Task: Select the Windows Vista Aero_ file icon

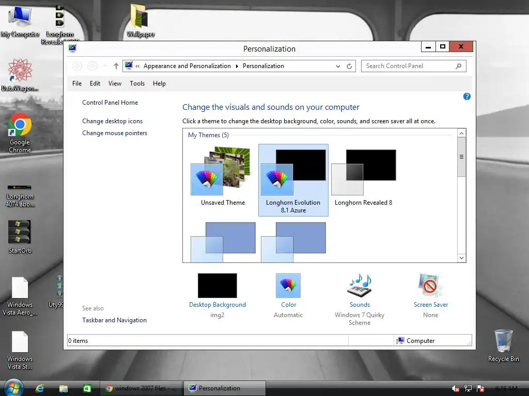Action: coord(20,295)
